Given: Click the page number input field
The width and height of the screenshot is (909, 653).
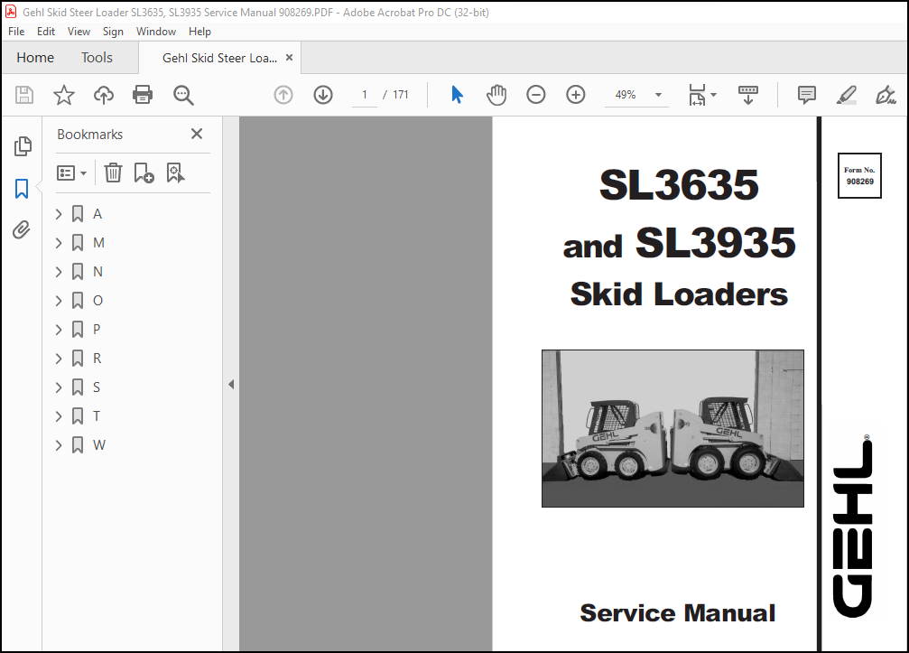Looking at the screenshot, I should 365,95.
